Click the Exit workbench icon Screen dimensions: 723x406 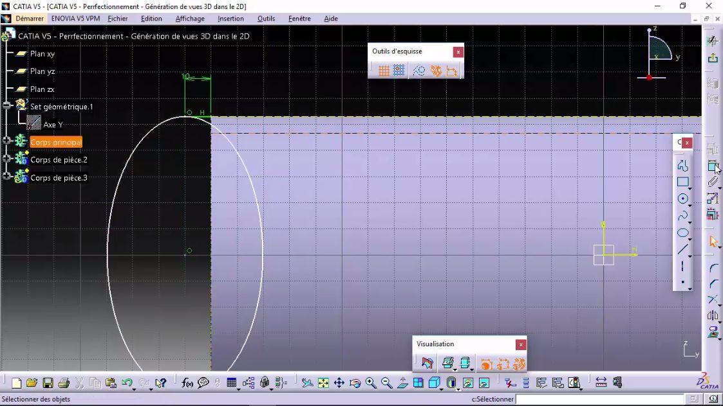tap(713, 58)
